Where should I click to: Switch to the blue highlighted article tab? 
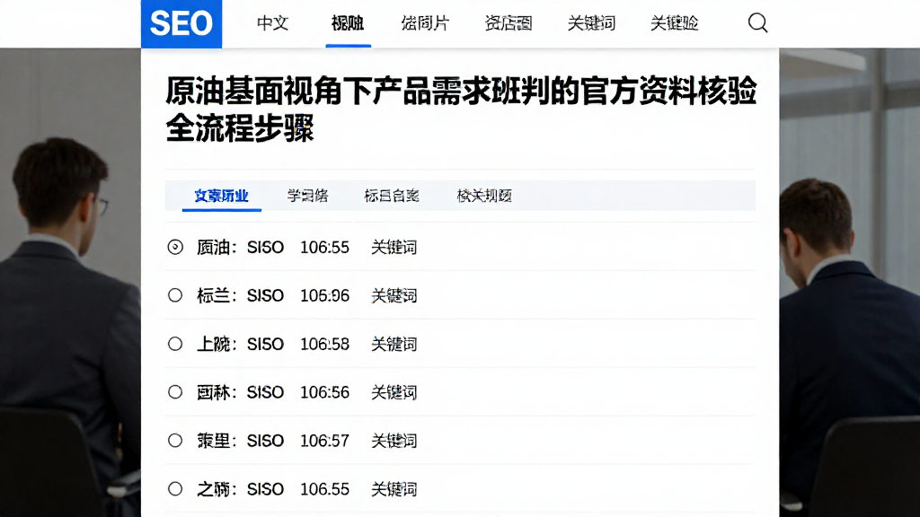coord(222,196)
